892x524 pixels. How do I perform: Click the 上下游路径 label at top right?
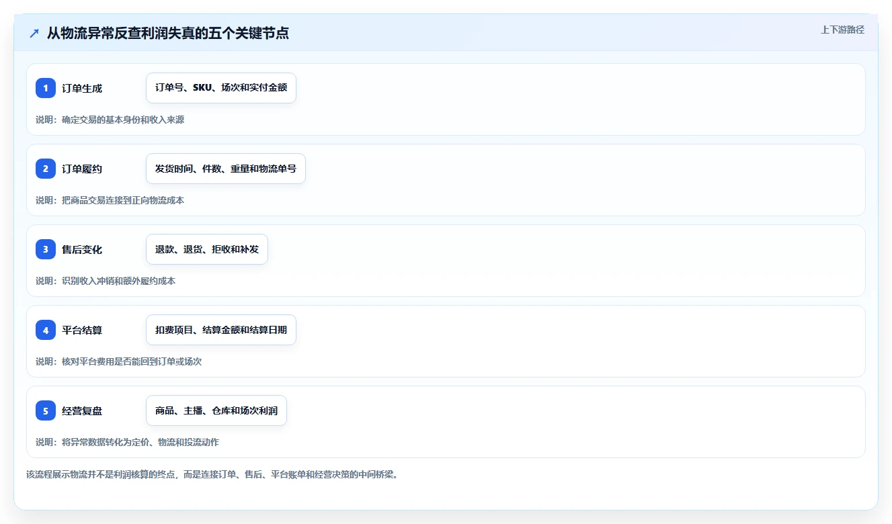point(842,30)
